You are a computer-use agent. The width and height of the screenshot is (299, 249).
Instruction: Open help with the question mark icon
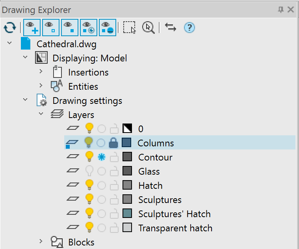(x=189, y=28)
